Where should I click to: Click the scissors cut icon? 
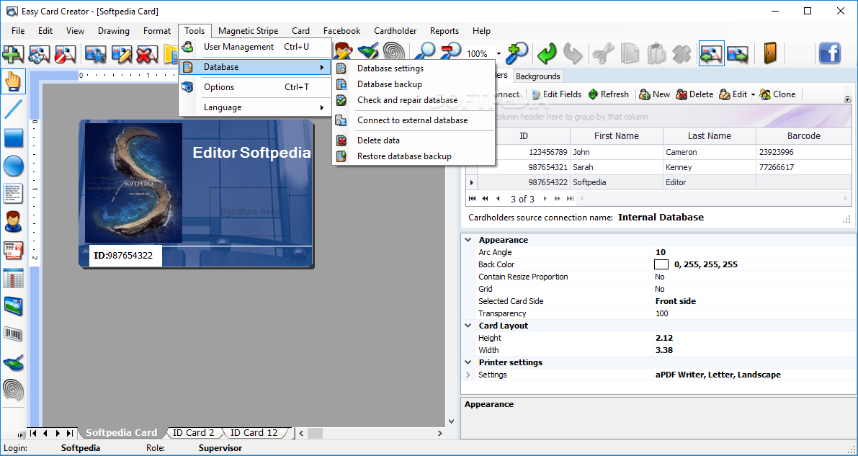point(603,53)
